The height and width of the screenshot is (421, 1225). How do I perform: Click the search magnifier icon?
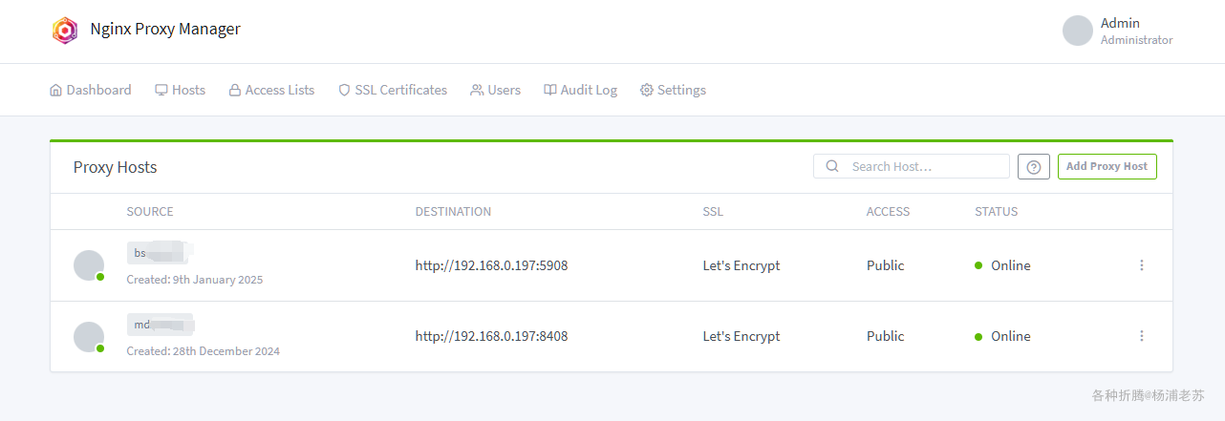(x=832, y=166)
